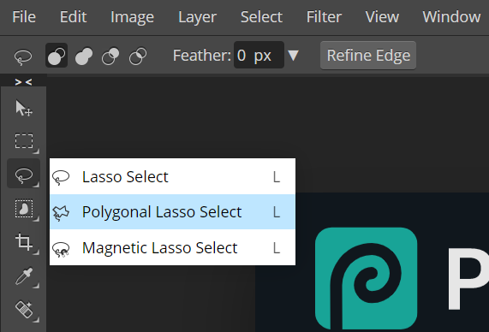Select the Rectangle Select tool
Viewport: 489px width, 332px height.
(24, 141)
